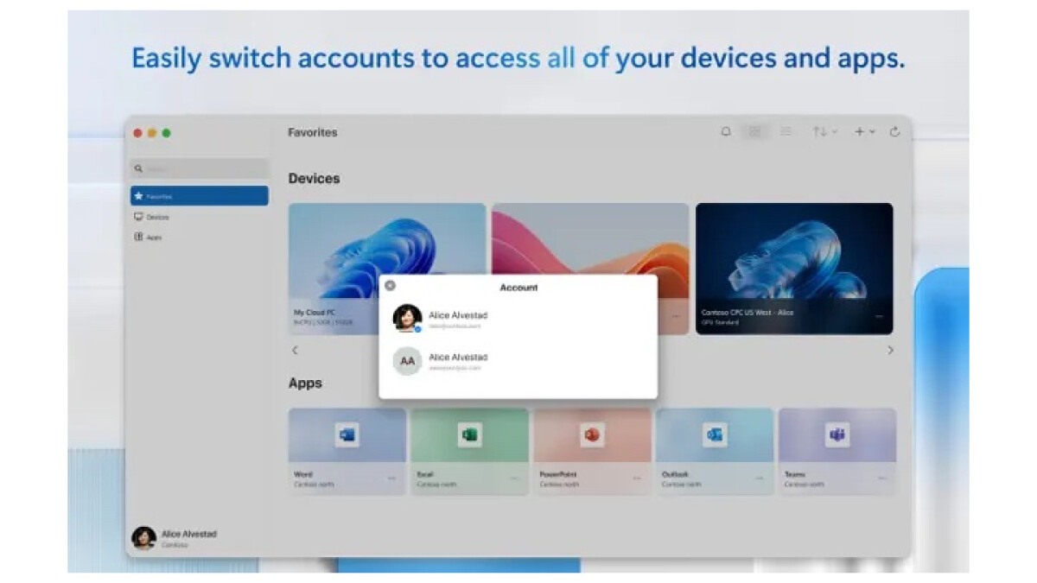Focus the sidebar search field
The image size is (1037, 583).
click(x=200, y=168)
